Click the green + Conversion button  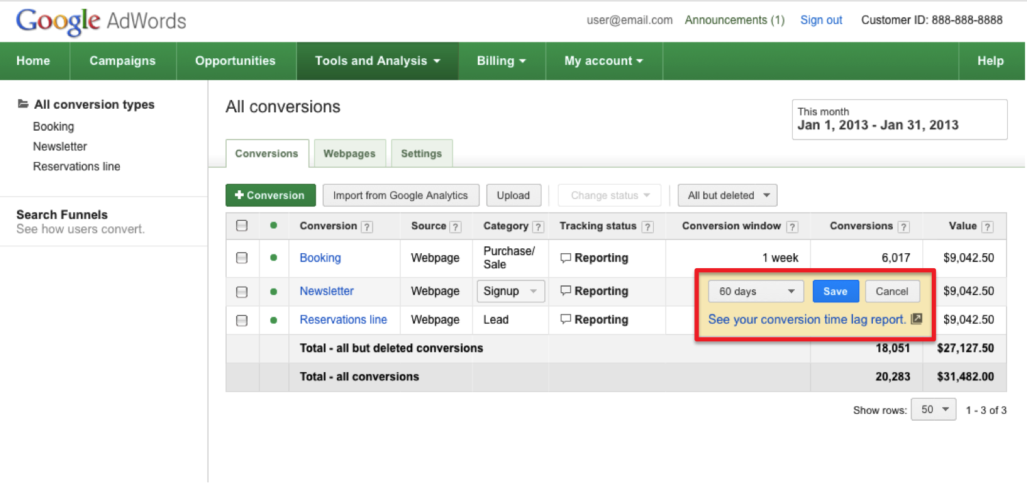coord(270,196)
